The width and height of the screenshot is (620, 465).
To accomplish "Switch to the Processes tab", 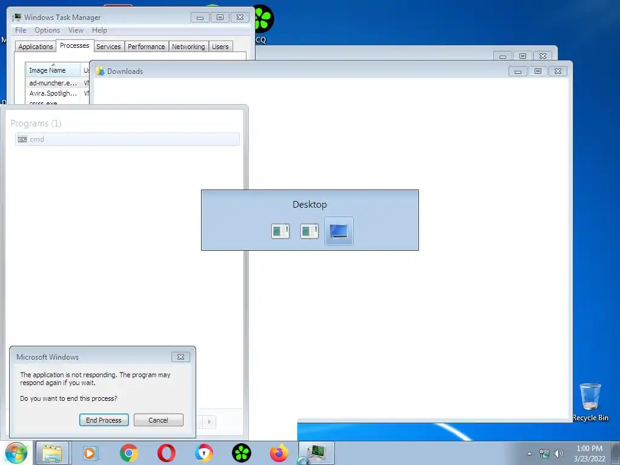I will tap(74, 45).
